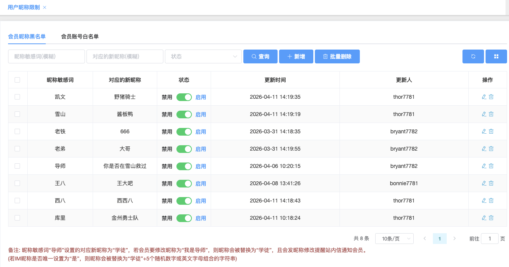Click the 新增 add button
Screen dimensions: 509x267
click(x=296, y=56)
